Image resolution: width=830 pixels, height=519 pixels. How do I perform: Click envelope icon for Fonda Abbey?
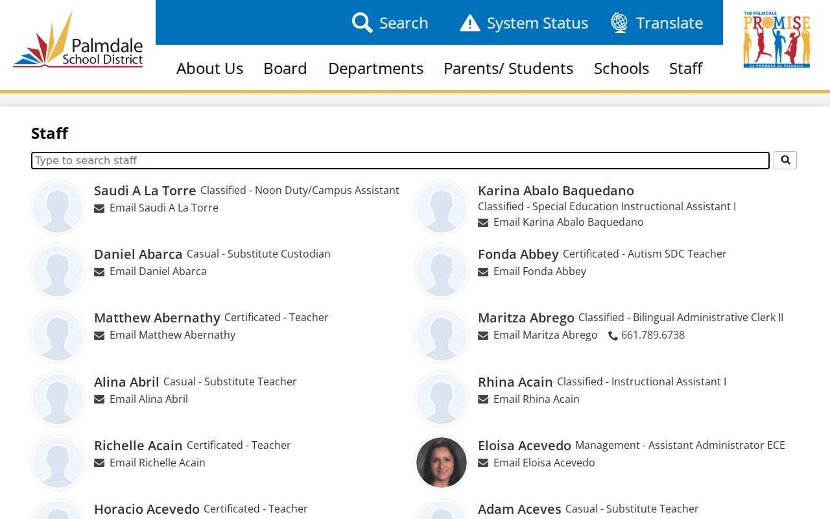483,272
